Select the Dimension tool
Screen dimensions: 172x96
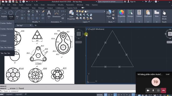coord(56,14)
